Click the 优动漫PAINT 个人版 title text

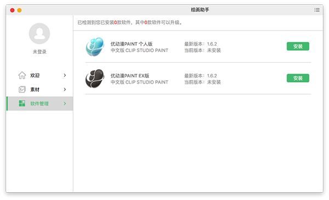pyautogui.click(x=132, y=44)
